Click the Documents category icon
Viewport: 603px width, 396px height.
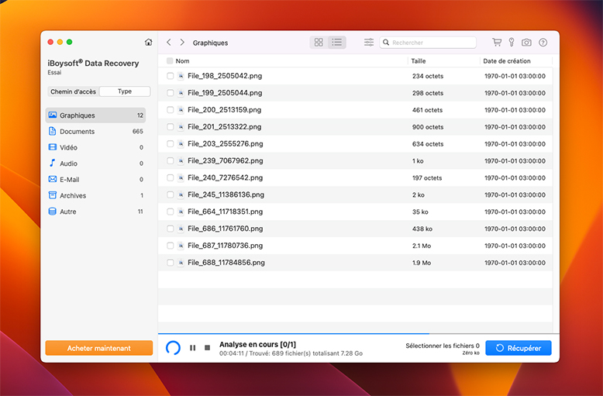[52, 131]
